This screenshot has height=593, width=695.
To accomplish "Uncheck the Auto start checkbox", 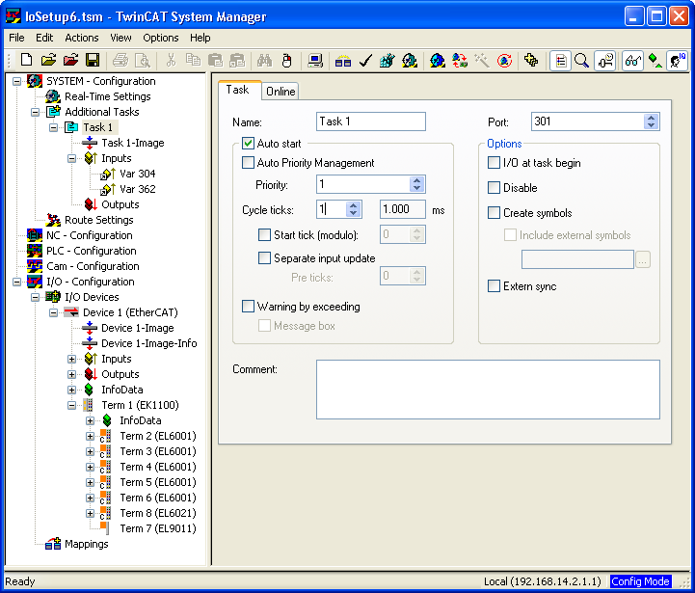I will click(249, 144).
